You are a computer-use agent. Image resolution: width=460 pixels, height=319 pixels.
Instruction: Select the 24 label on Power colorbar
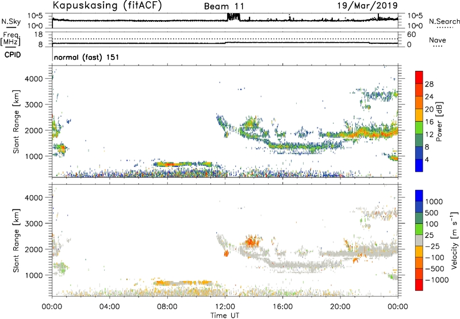pyautogui.click(x=429, y=97)
